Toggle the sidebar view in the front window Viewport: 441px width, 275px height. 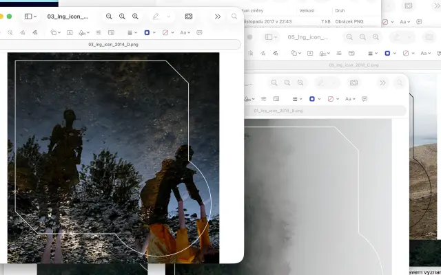coord(29,16)
